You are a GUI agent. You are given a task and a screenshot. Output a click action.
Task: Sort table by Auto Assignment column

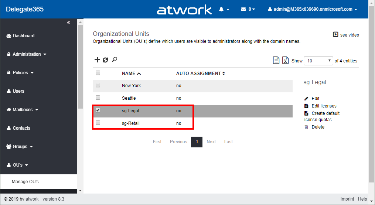click(200, 74)
